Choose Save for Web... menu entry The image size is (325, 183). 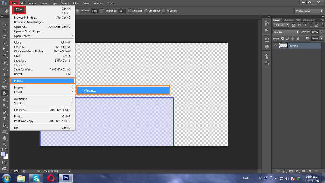pyautogui.click(x=42, y=70)
